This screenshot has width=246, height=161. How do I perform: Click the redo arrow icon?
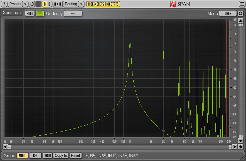tap(38, 4)
